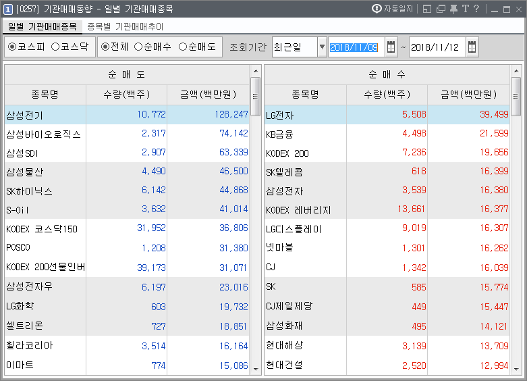The width and height of the screenshot is (527, 381).
Task: Toggle the 자동일지 icon in title bar
Action: coord(377,9)
